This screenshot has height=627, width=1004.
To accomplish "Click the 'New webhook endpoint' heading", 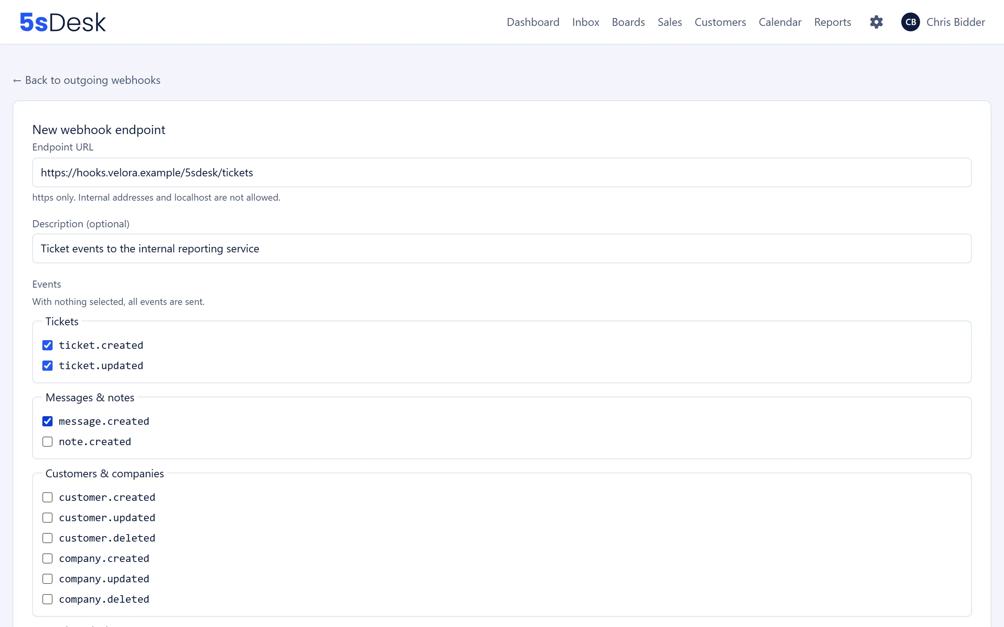I will point(99,129).
